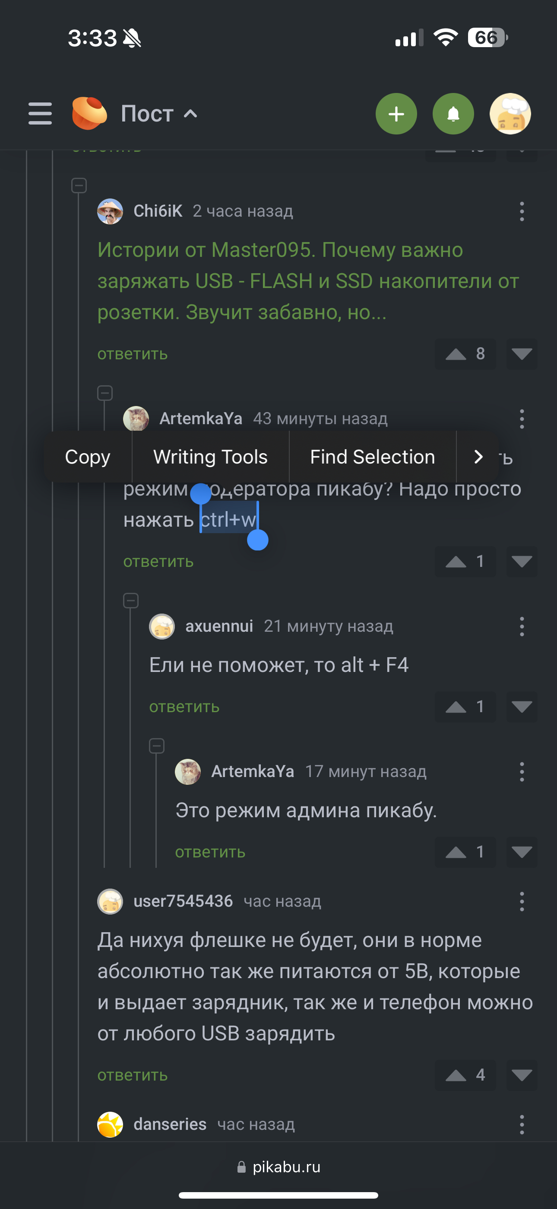Select Writing Tools in context menu
Viewport: 557px width, 1209px height.
210,457
